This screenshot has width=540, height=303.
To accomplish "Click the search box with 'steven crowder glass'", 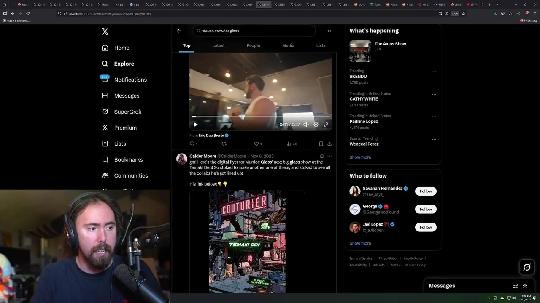I will pyautogui.click(x=254, y=31).
